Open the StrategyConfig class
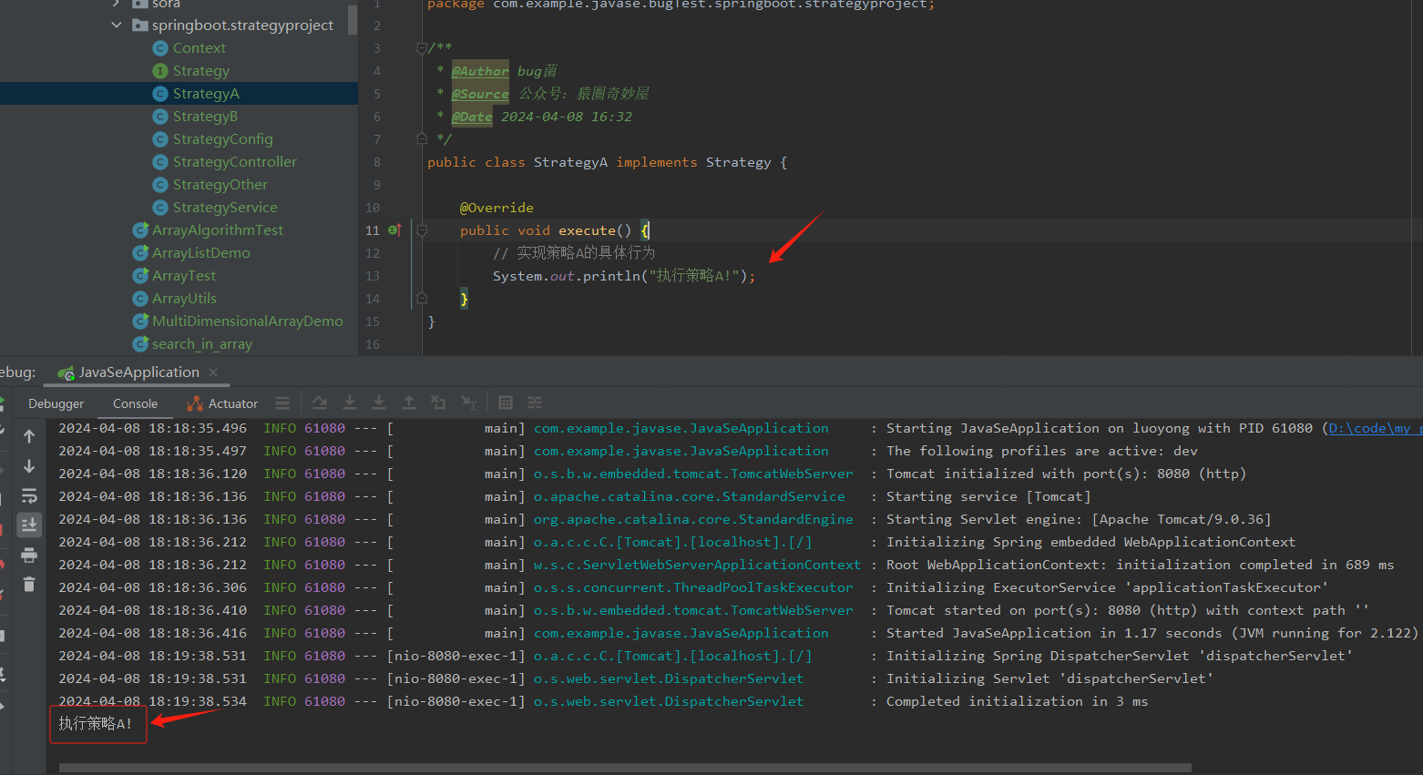The width and height of the screenshot is (1423, 775). [x=222, y=139]
